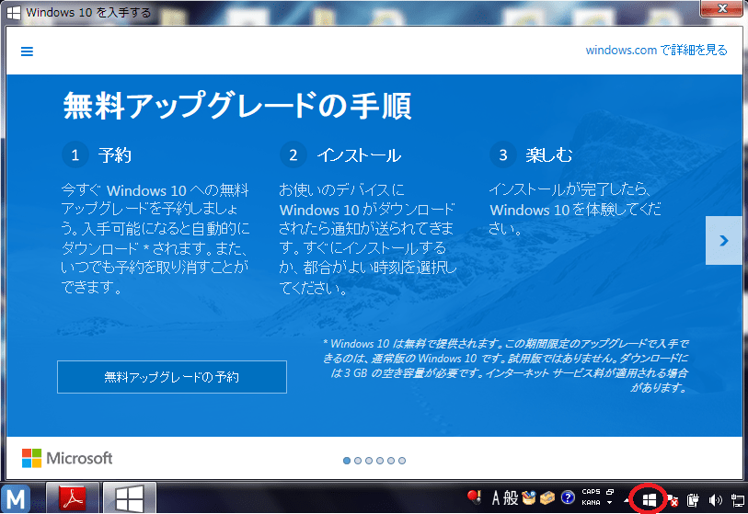
Task: Toggle CAPS lock in the language bar
Action: (591, 492)
